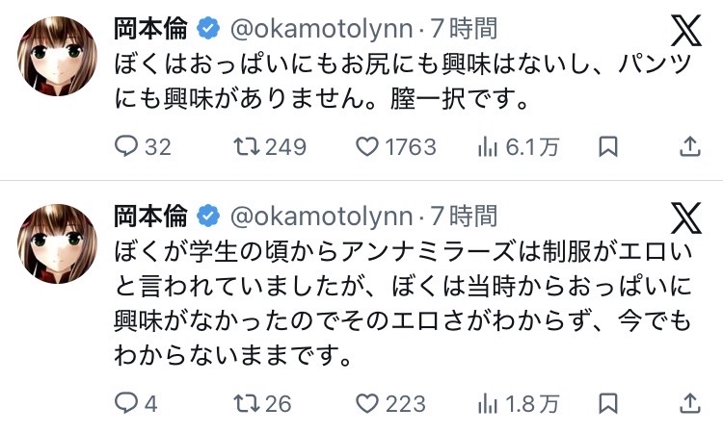Bookmark the second tweet
Screen dimensions: 723x433
click(608, 402)
